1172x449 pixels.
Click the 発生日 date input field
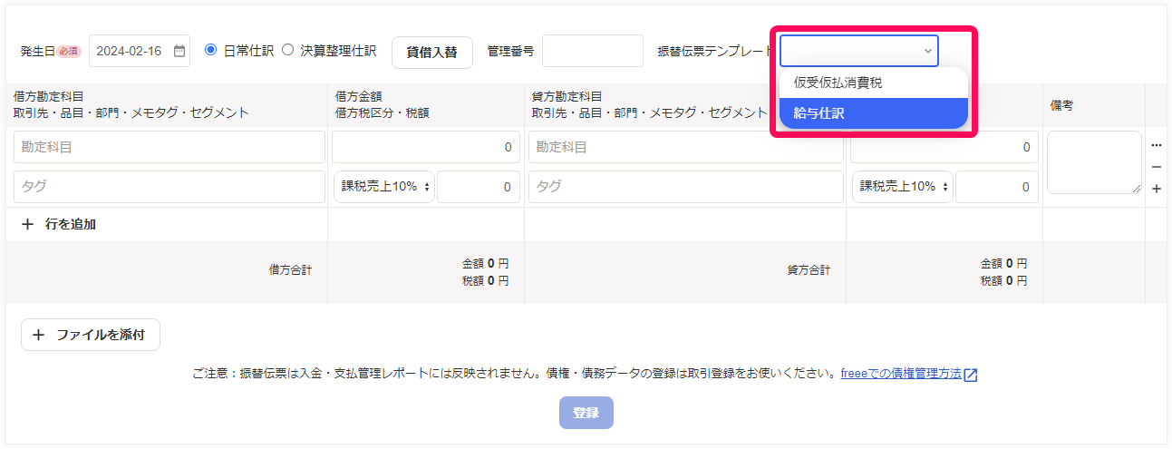(x=140, y=51)
